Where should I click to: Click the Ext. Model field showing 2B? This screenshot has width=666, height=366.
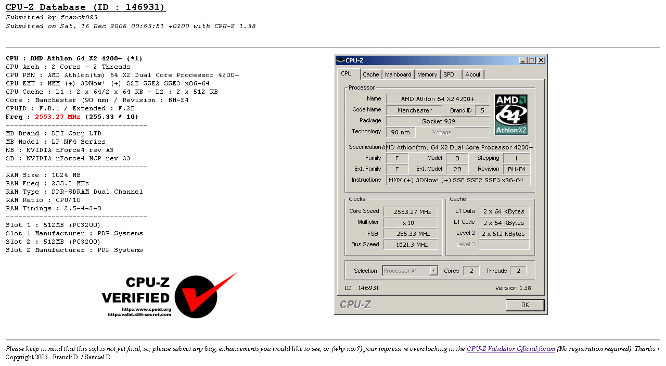[457, 169]
